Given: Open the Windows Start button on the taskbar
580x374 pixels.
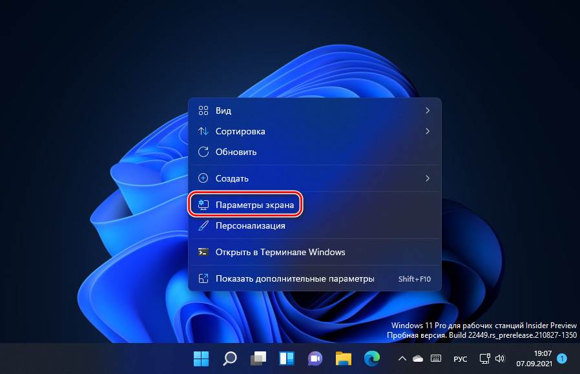Looking at the screenshot, I should 202,358.
